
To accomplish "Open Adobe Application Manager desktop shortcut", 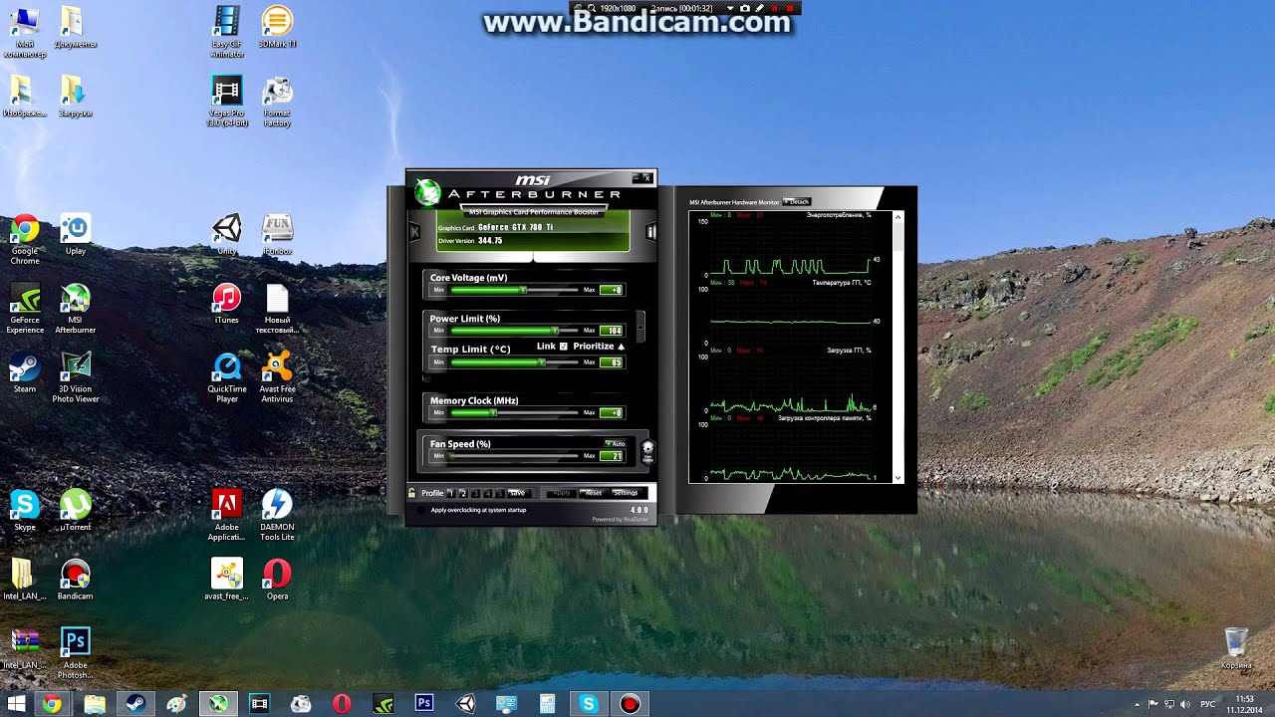I will (x=227, y=516).
